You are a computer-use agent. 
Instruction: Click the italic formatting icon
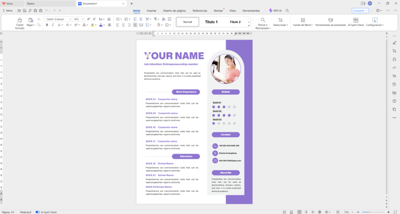click(x=53, y=25)
